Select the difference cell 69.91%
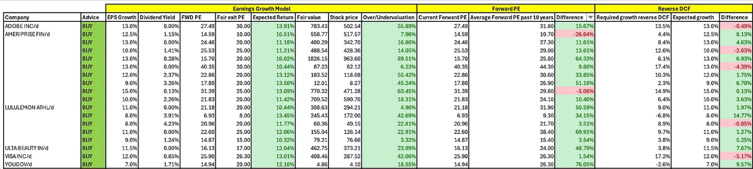 click(x=575, y=132)
